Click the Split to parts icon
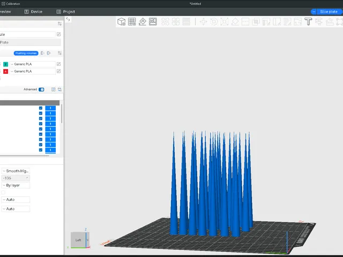Screen dimensions: 343x257 tap(176, 21)
